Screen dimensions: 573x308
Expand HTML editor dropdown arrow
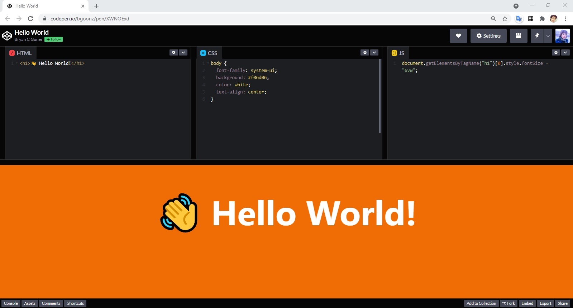pos(183,53)
